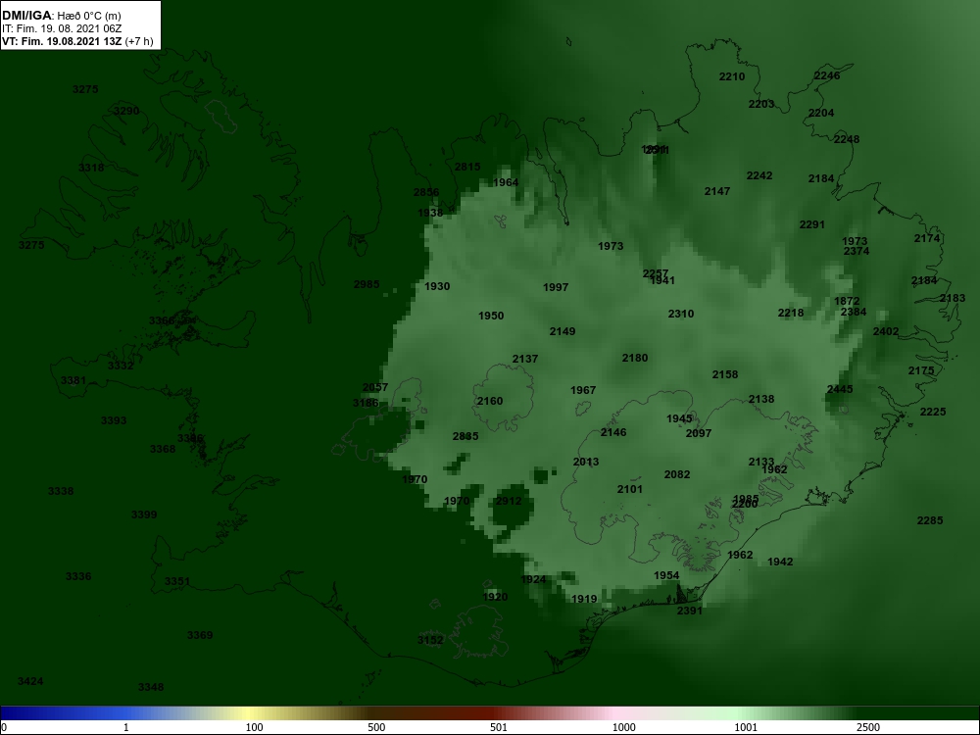The width and height of the screenshot is (980, 735).
Task: Select the map value 2310
Action: (x=681, y=314)
